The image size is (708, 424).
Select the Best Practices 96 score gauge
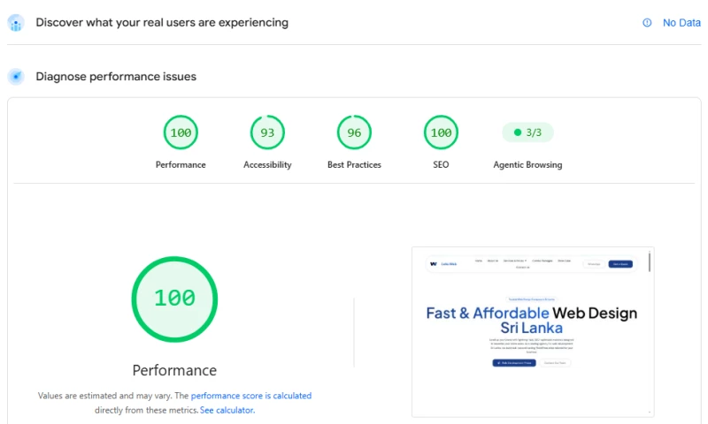[354, 132]
